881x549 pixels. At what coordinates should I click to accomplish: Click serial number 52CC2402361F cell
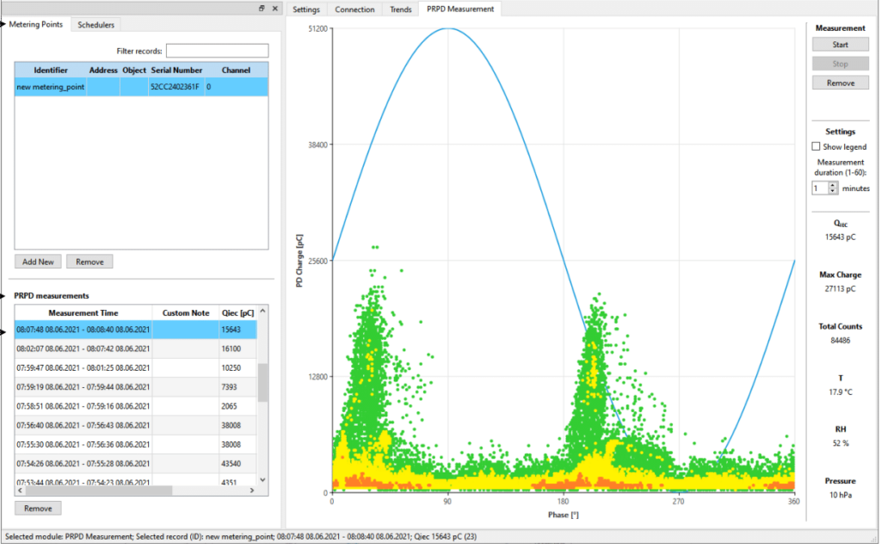point(175,87)
